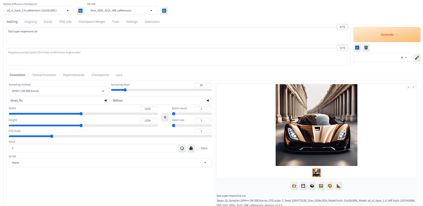Reuse last seed with the recycle icon

tap(191, 148)
